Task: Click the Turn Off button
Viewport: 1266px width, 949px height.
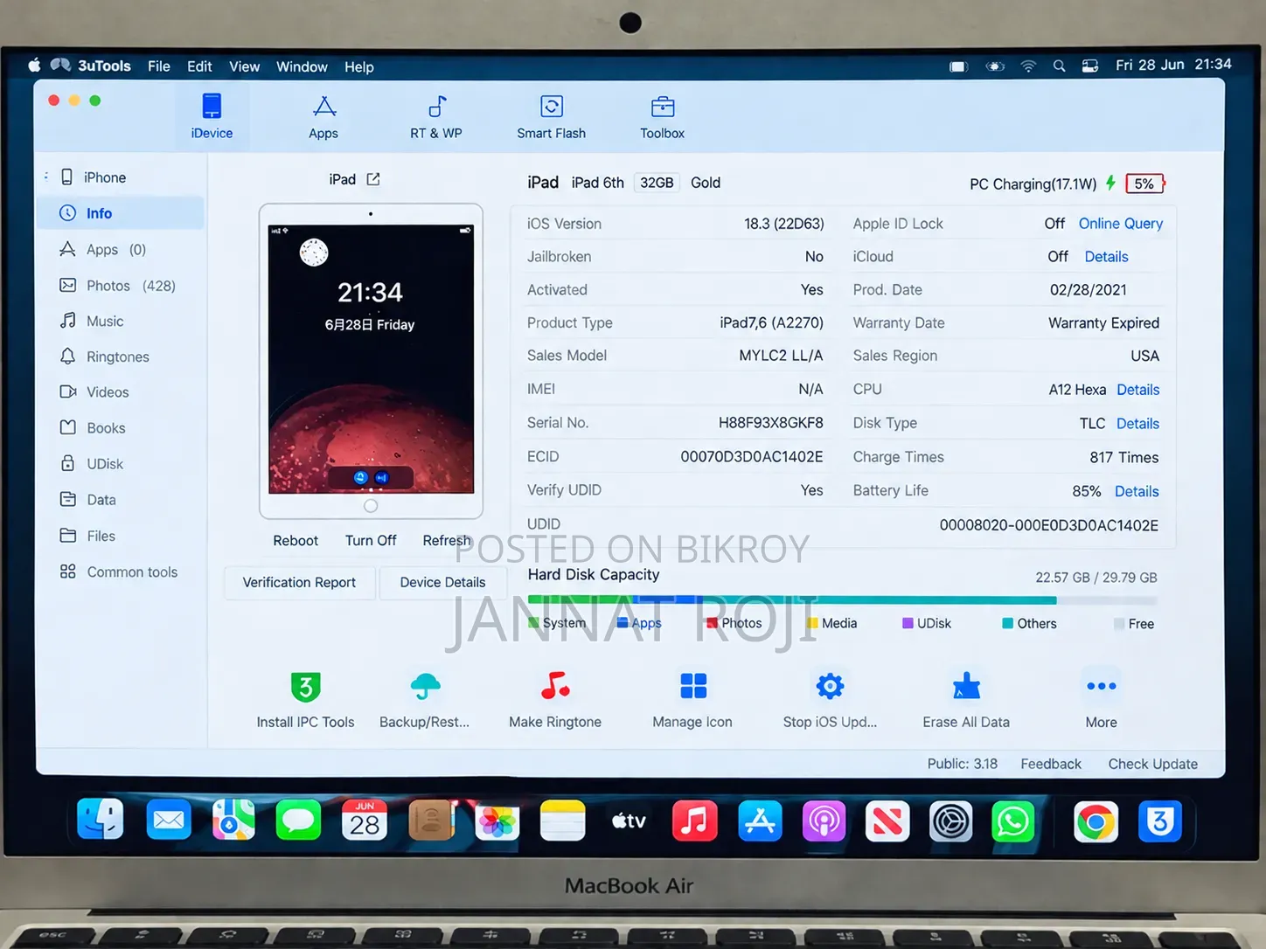Action: [371, 541]
